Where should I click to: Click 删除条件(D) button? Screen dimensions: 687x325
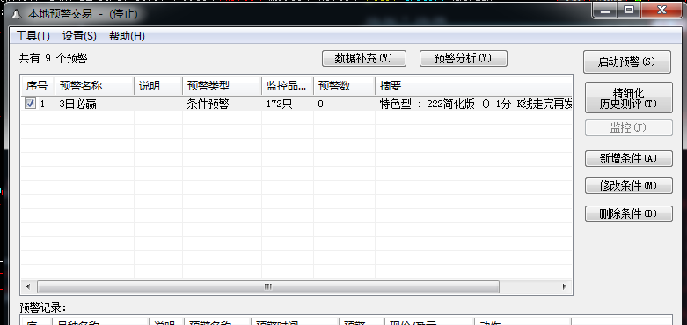(x=629, y=214)
